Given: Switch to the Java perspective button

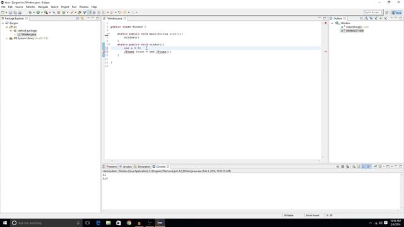Looking at the screenshot, I should (396, 13).
